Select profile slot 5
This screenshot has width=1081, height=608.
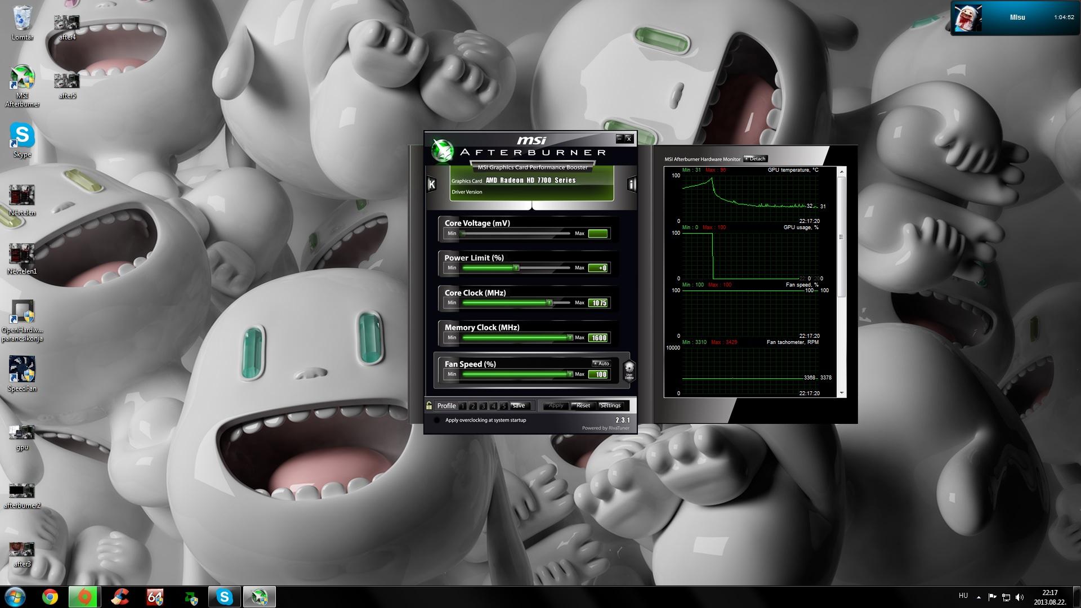pyautogui.click(x=504, y=406)
